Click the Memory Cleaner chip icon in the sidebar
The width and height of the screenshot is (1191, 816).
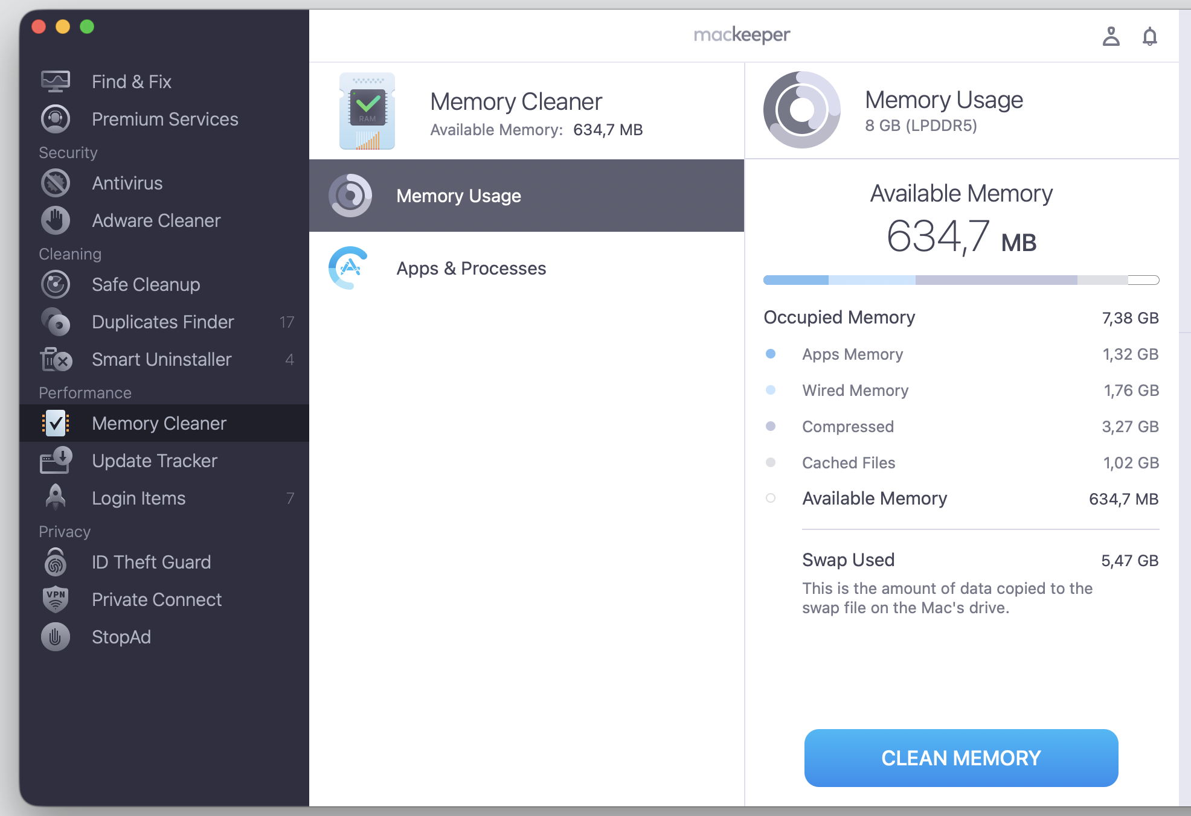click(56, 423)
